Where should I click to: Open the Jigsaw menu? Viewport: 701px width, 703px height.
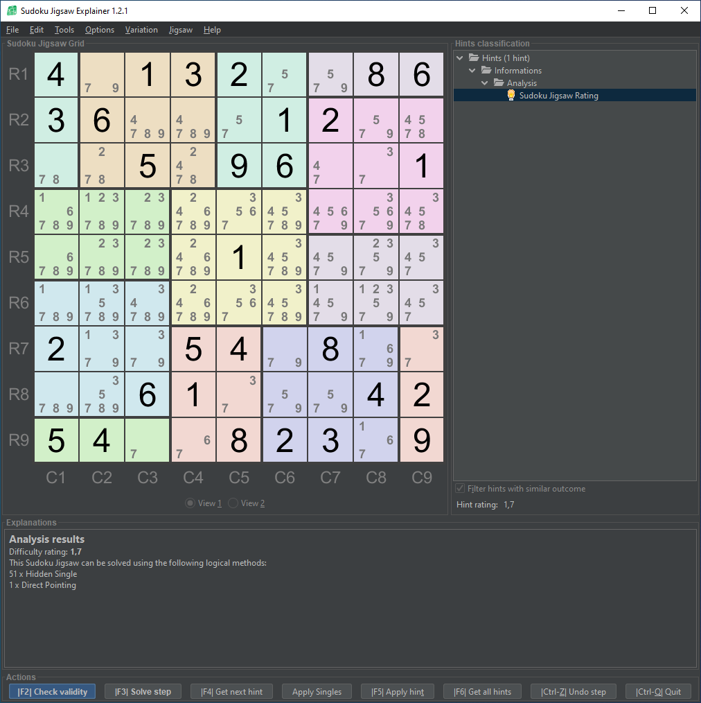[x=180, y=30]
